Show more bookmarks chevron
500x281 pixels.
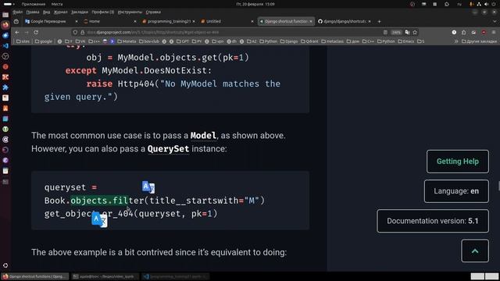coord(456,41)
